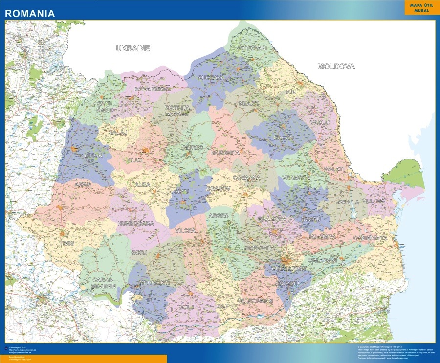The image size is (440, 363).
Task: Select the CLUJ county label
Action: pyautogui.click(x=135, y=160)
